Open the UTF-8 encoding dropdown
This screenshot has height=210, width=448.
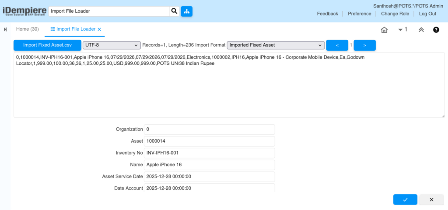[x=112, y=45]
